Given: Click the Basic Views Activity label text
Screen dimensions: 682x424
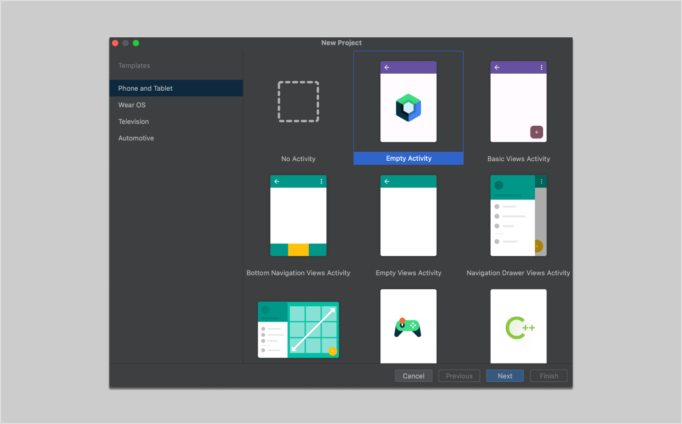Looking at the screenshot, I should [x=518, y=159].
